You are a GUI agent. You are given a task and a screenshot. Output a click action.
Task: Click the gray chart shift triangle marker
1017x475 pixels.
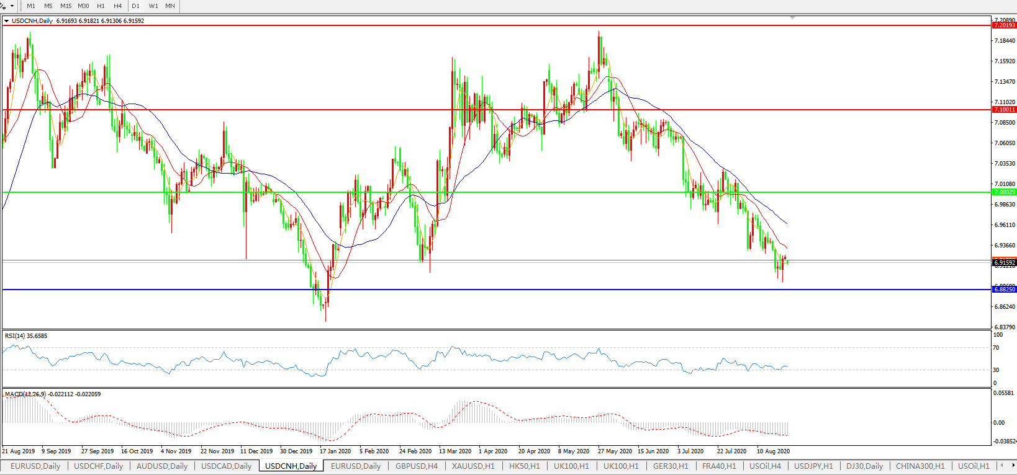pyautogui.click(x=792, y=18)
